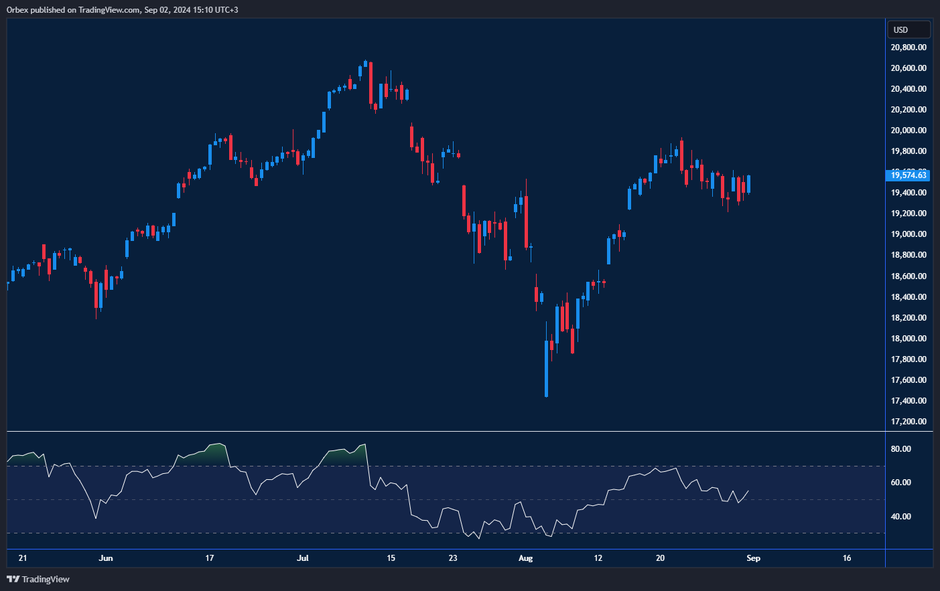The width and height of the screenshot is (940, 591).
Task: Select the RSI 60.00 scale label
Action: point(900,483)
